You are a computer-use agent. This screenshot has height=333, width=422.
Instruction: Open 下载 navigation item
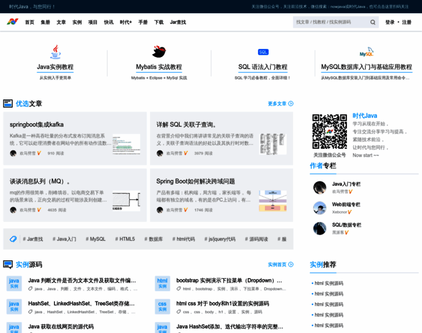pyautogui.click(x=159, y=22)
